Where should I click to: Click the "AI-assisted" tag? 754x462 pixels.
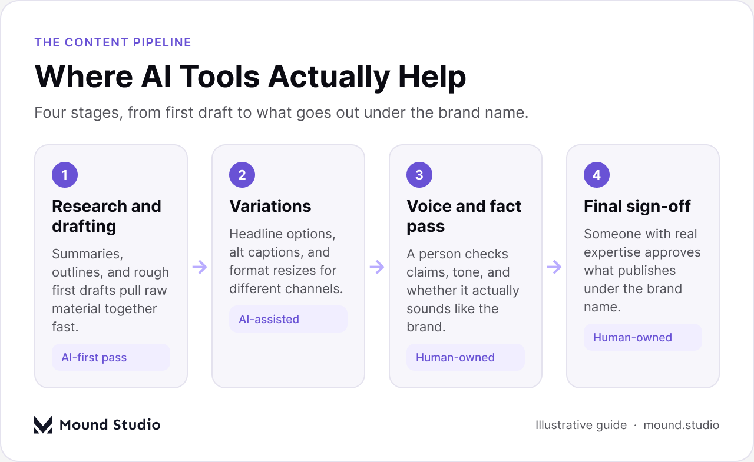point(288,319)
